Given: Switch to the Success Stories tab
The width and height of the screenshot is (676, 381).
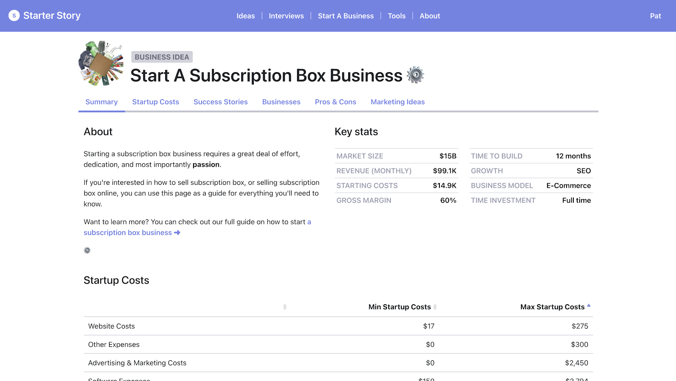Looking at the screenshot, I should click(x=221, y=102).
